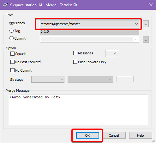Open the Strategy dropdown

48,80
